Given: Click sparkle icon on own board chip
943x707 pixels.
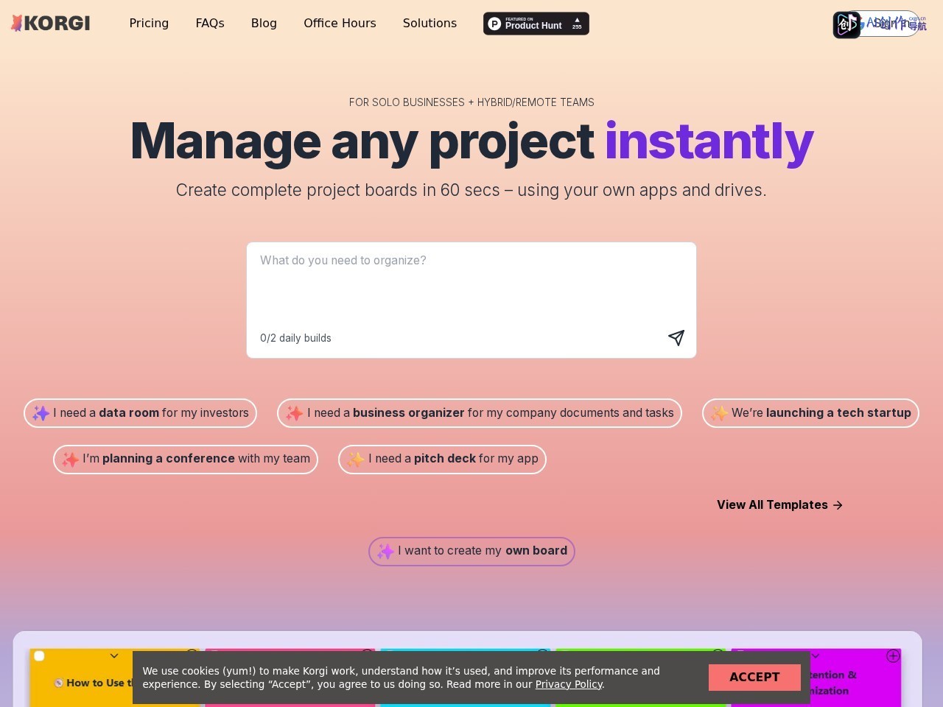Looking at the screenshot, I should [385, 552].
